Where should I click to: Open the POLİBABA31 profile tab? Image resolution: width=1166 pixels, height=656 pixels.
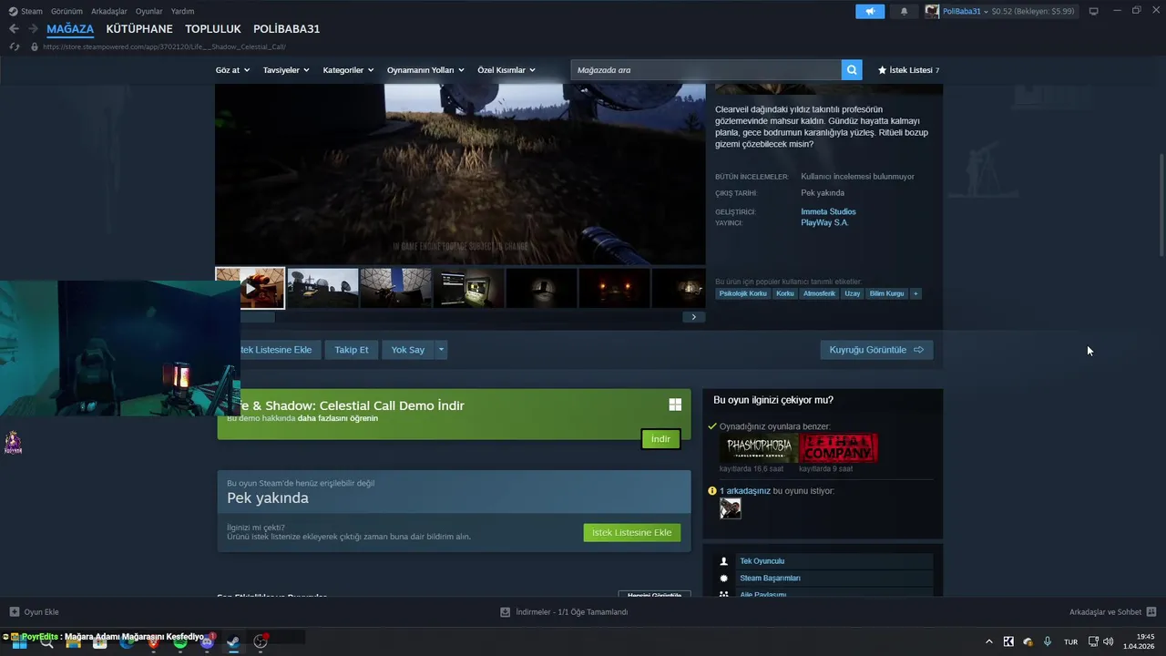286,29
